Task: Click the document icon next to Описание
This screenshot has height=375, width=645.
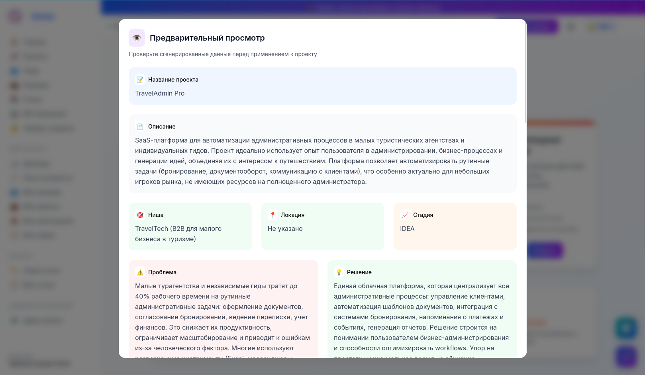Action: coord(140,127)
